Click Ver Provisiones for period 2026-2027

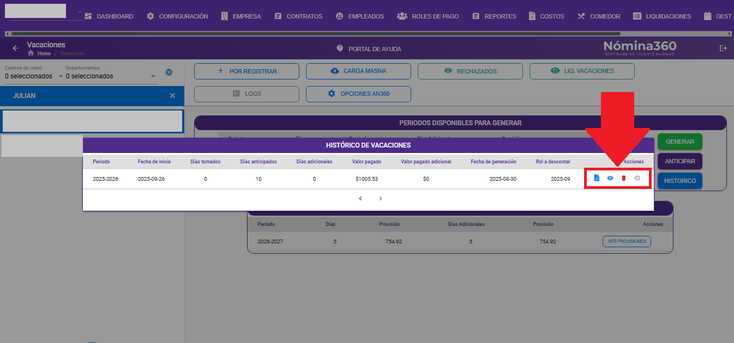click(x=627, y=241)
